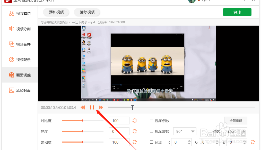Click the 00:00:10.6/00:01:03.4 time readout
The width and height of the screenshot is (261, 150).
(x=58, y=108)
